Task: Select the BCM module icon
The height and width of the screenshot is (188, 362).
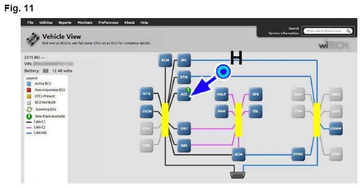Action: click(238, 154)
